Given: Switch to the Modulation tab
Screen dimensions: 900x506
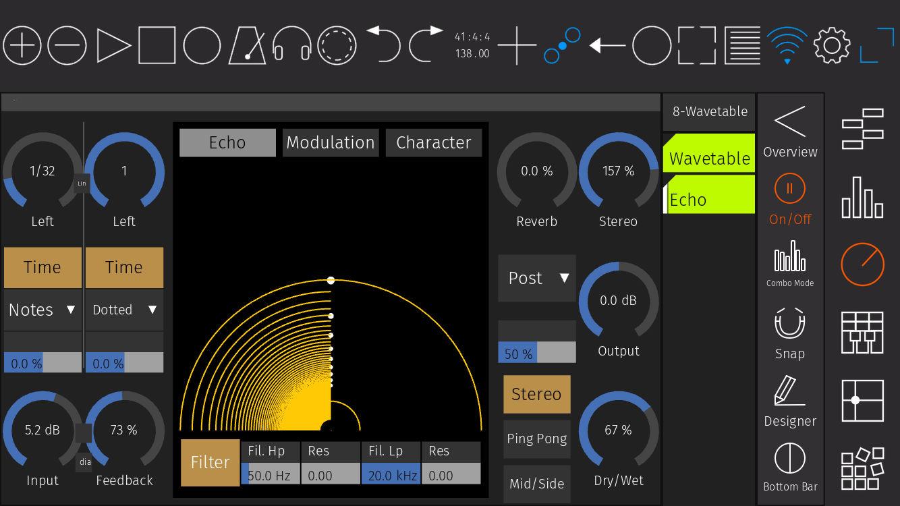Looking at the screenshot, I should coord(331,142).
